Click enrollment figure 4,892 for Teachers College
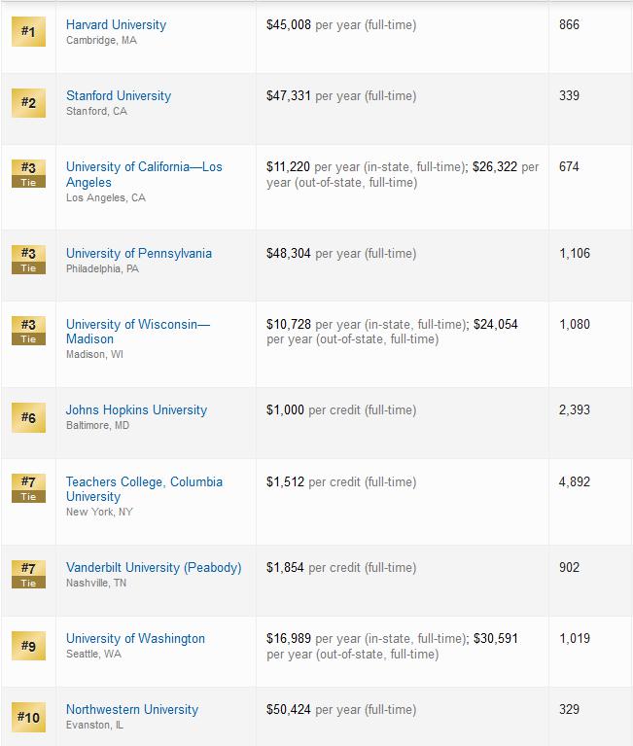 (574, 481)
